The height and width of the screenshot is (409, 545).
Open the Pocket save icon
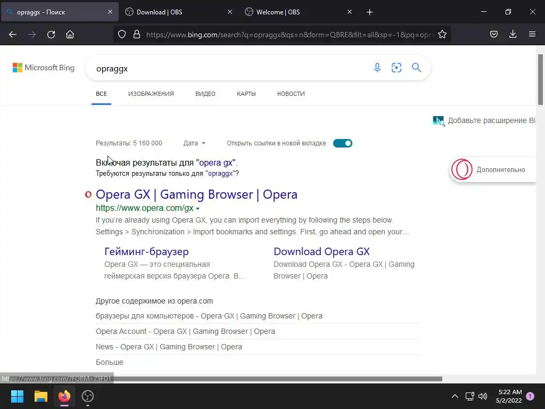(494, 35)
